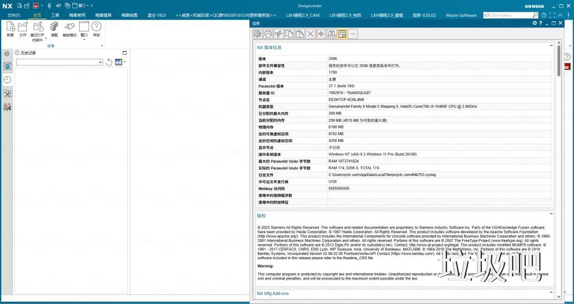Select the web browser globe tab in sidebar
The image size is (574, 304).
[7, 66]
